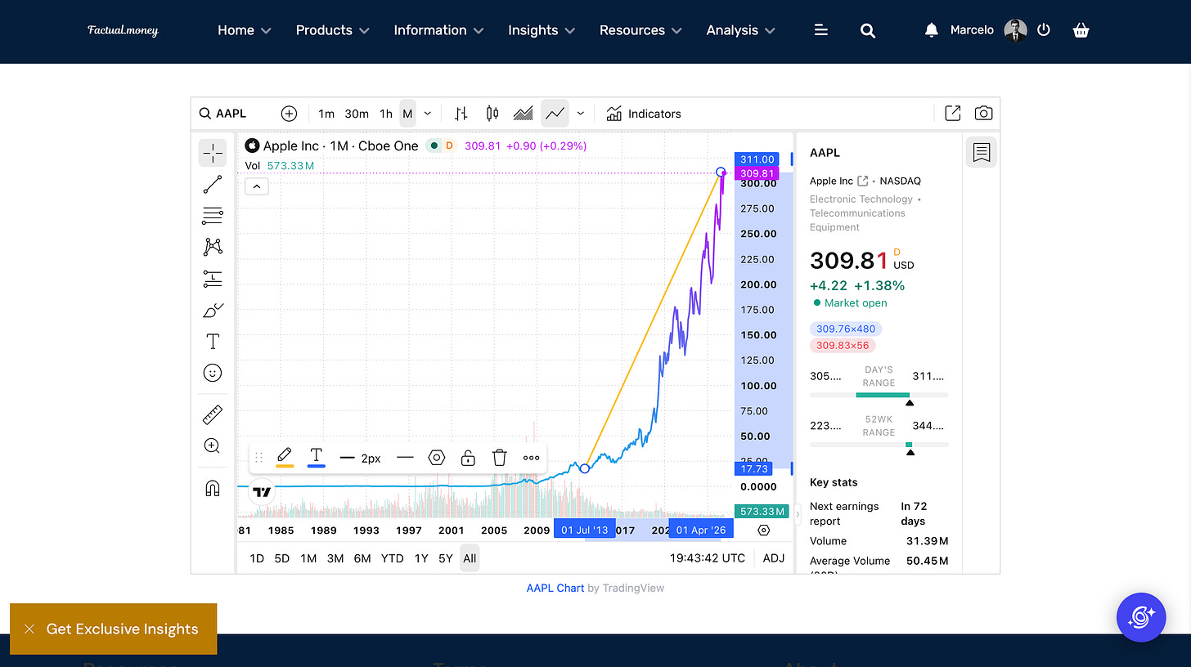
Task: Follow the AAPL Chart link
Action: coord(555,588)
